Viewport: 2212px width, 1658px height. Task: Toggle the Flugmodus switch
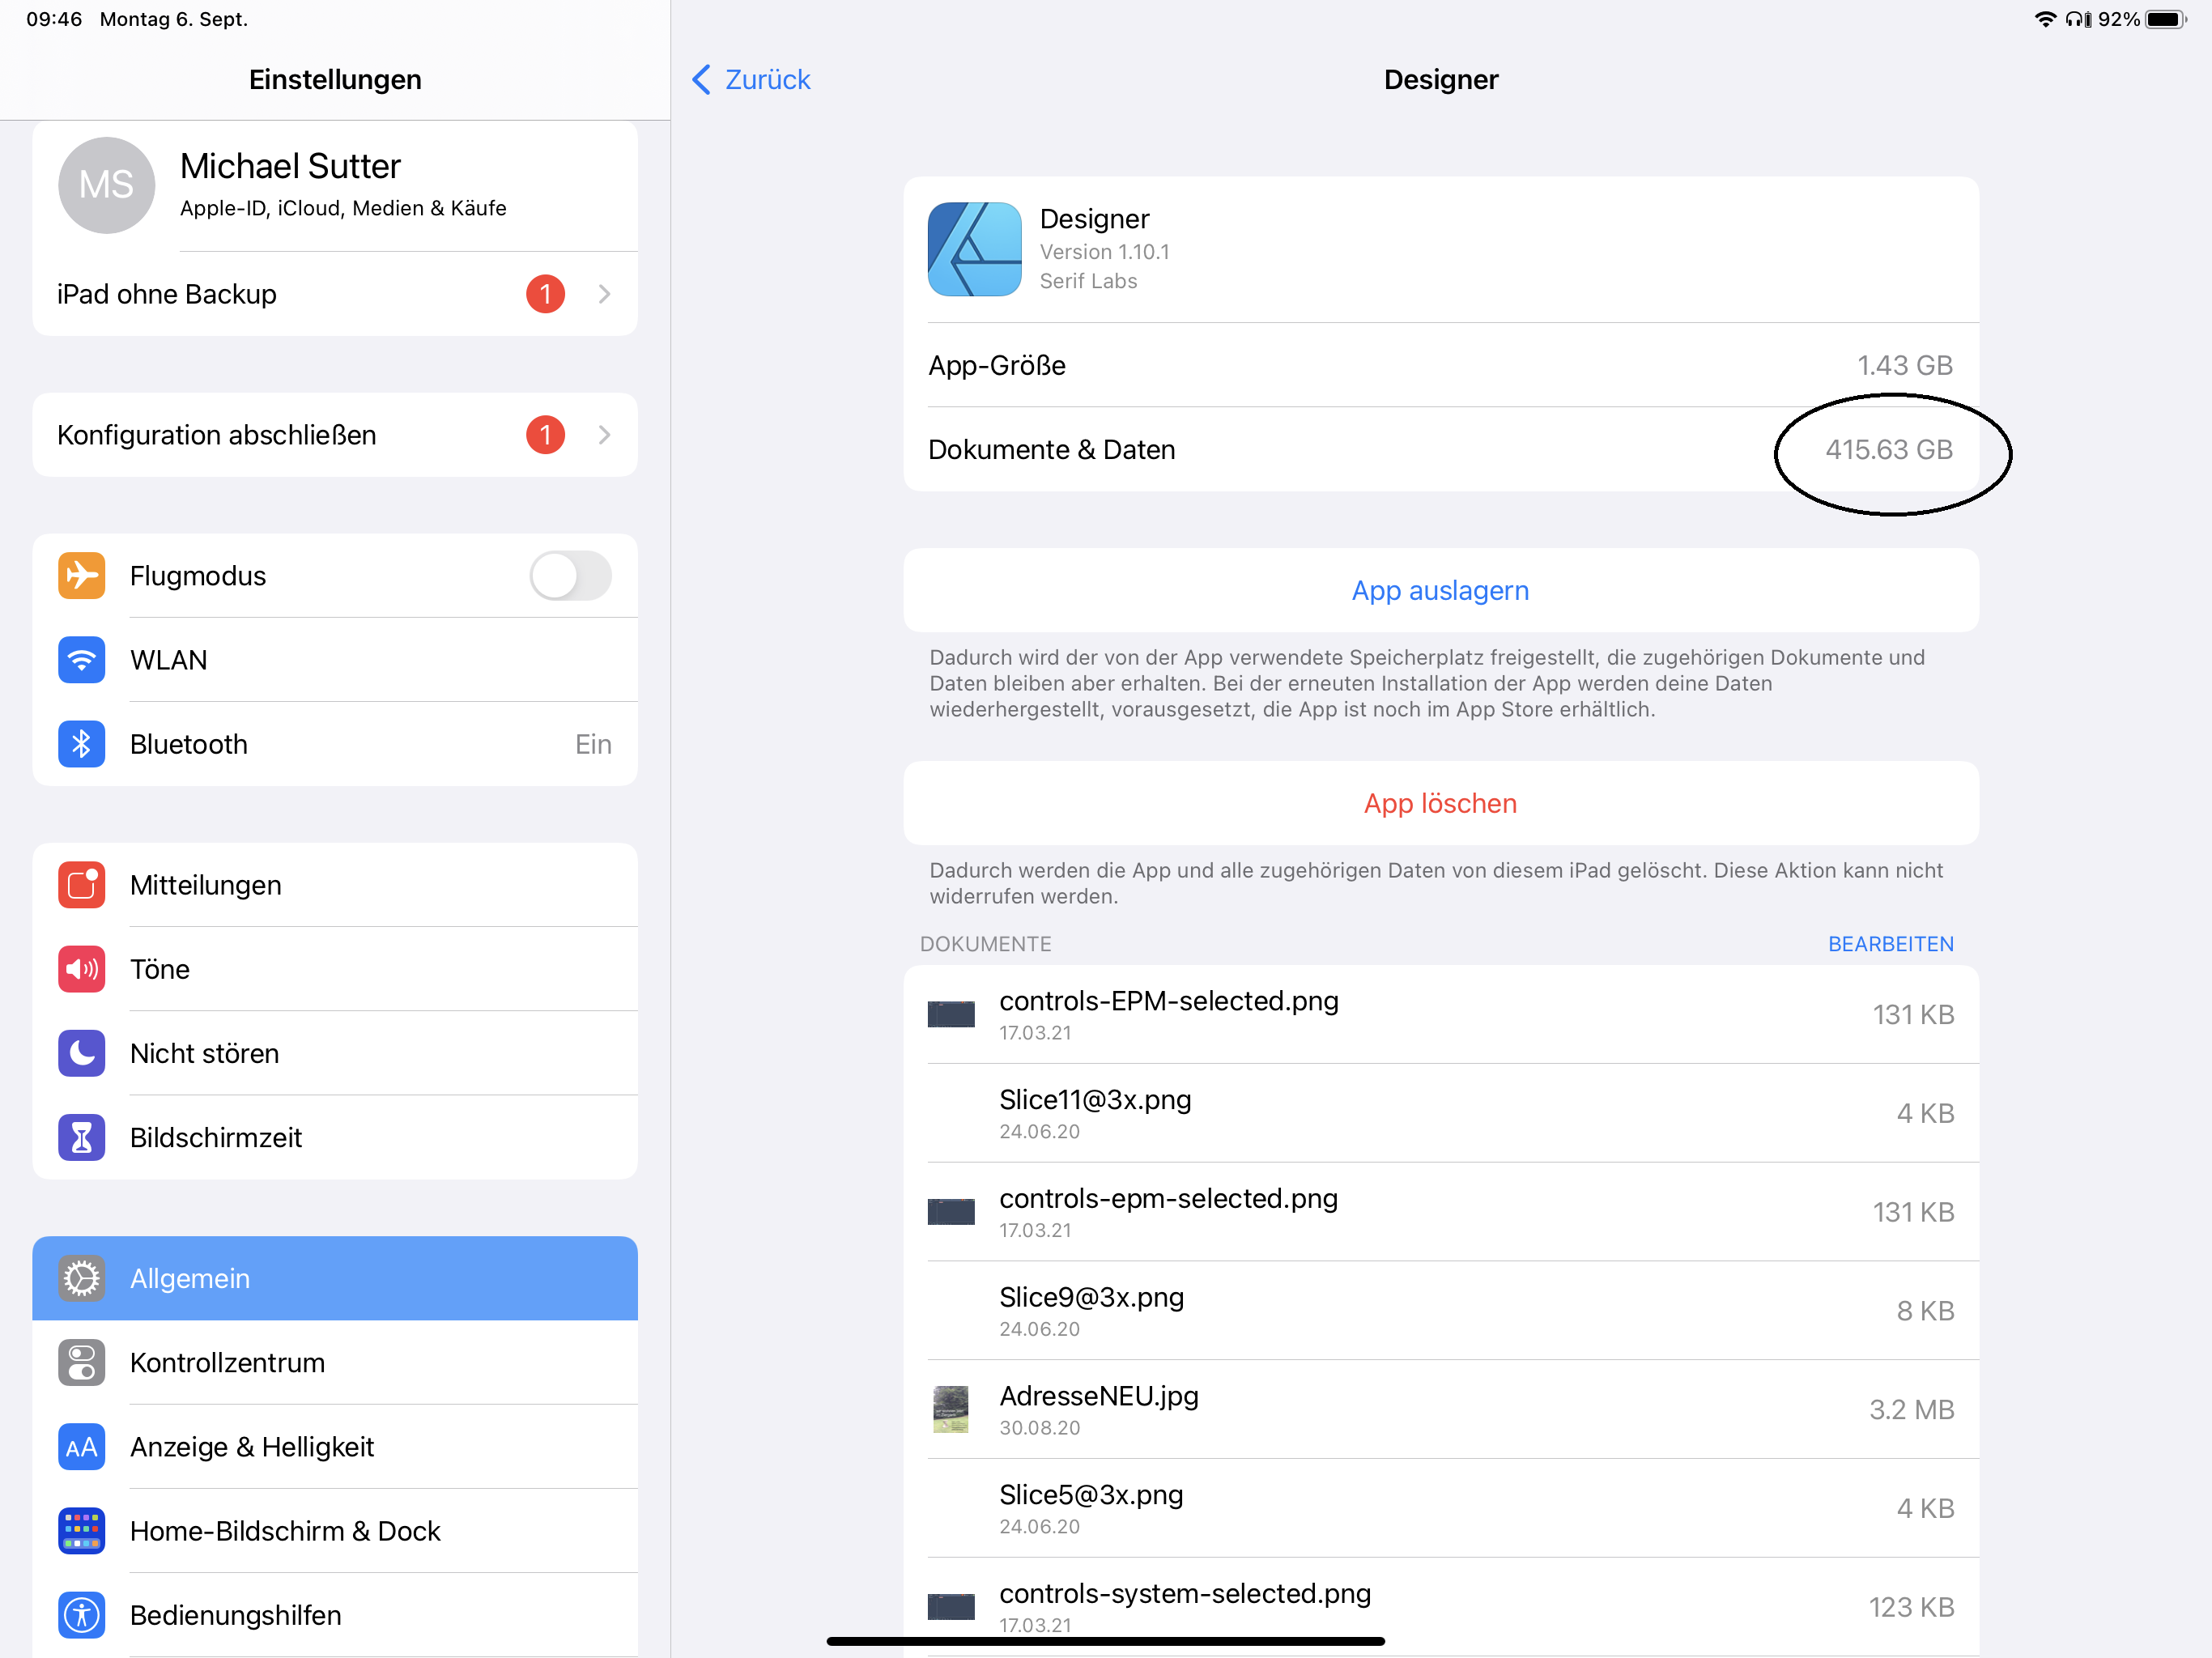point(570,576)
